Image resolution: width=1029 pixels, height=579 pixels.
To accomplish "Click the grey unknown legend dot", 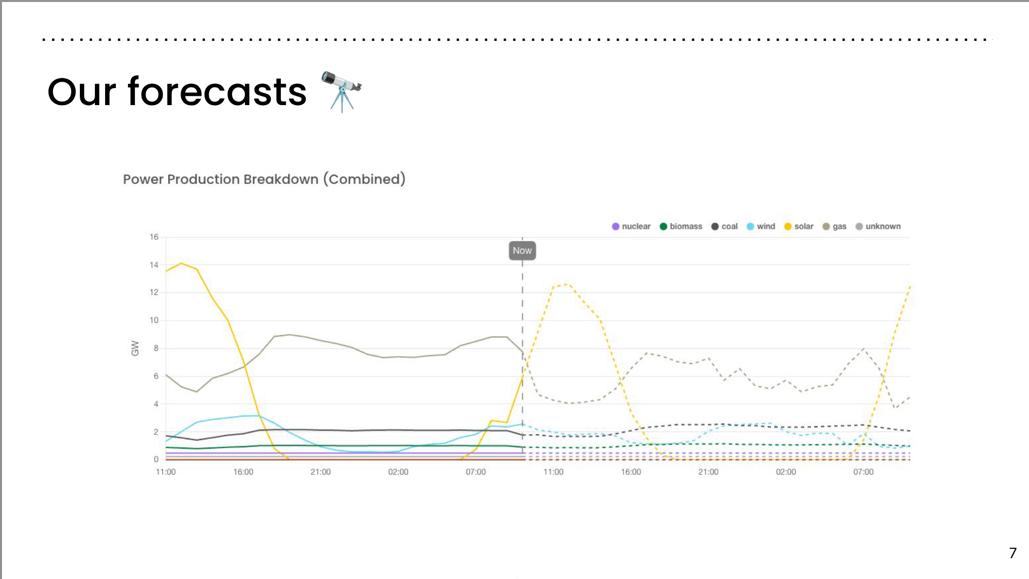I will (859, 227).
